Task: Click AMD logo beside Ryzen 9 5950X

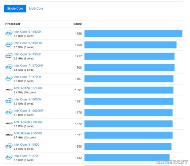Action: (x=9, y=90)
